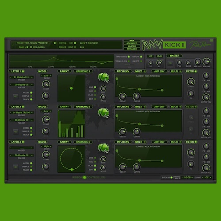
Task: Toggle the Layer 1 TRACK LED
Action: coord(31,99)
